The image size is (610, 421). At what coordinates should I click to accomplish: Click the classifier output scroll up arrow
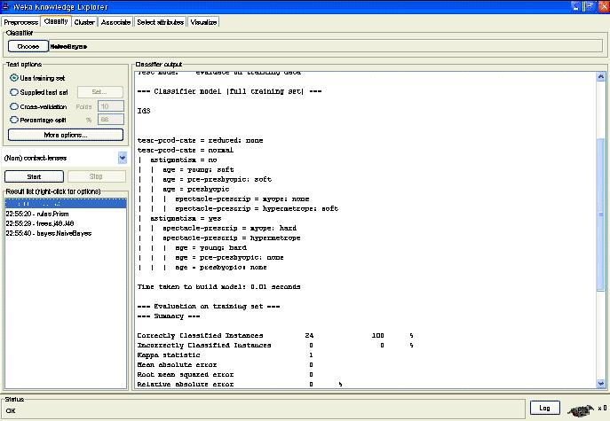600,76
